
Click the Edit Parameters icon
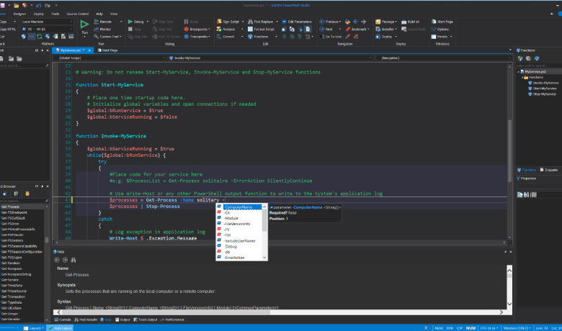pos(284,22)
